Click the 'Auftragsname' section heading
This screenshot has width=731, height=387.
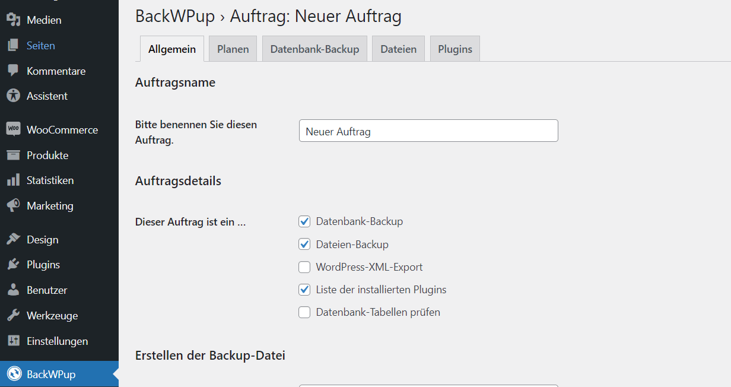point(175,83)
